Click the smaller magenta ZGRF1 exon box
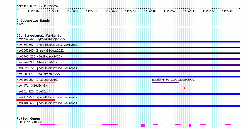Screen dimensions: 248x128 pyautogui.click(x=190, y=125)
